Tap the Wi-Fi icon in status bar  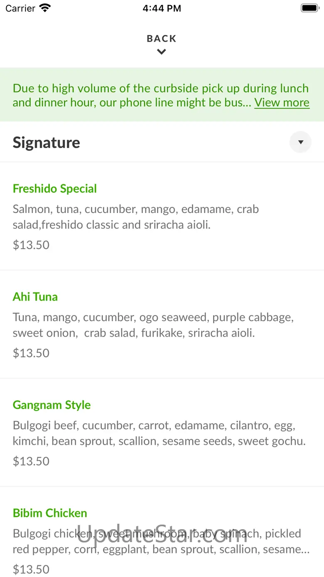click(x=44, y=8)
